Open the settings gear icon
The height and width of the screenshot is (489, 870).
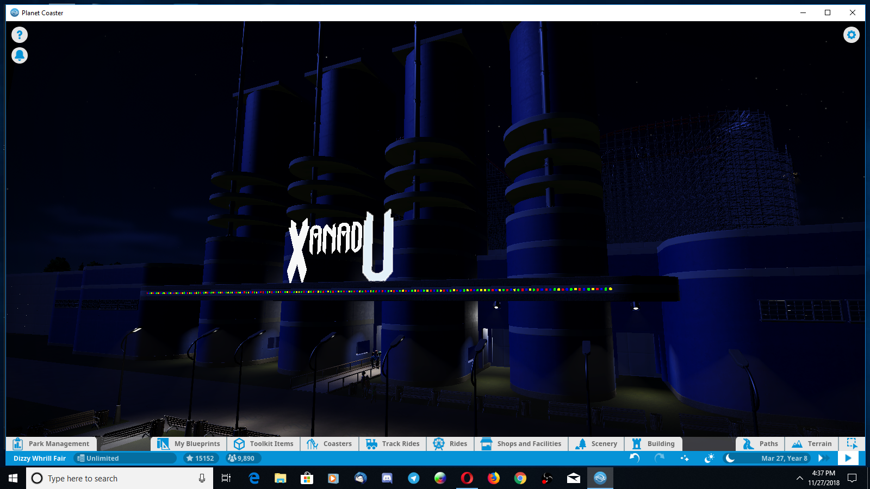pyautogui.click(x=852, y=35)
